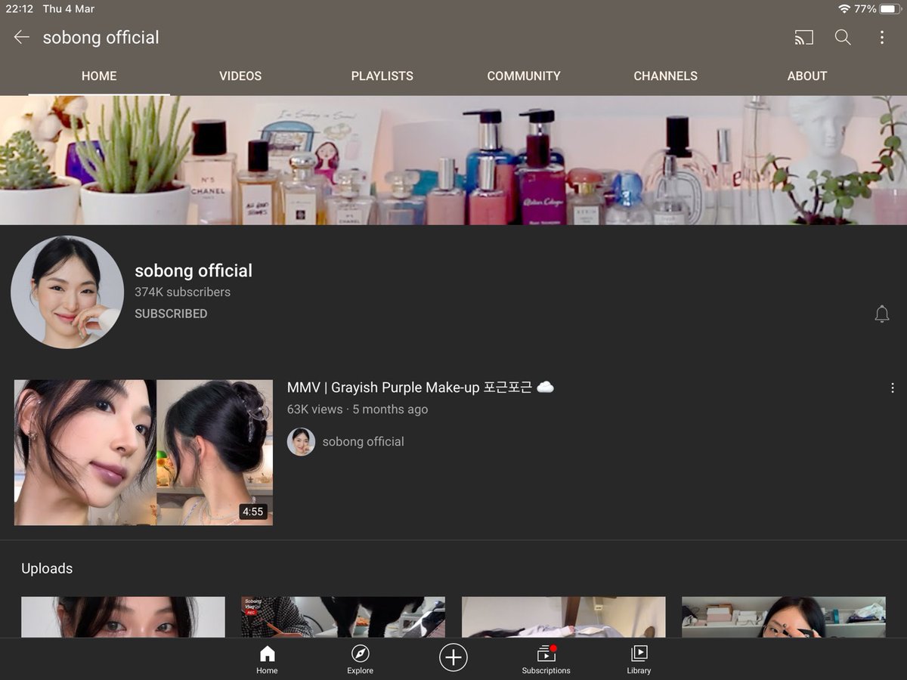The height and width of the screenshot is (680, 907).
Task: Tap the sobong official title in top bar
Action: 101,37
